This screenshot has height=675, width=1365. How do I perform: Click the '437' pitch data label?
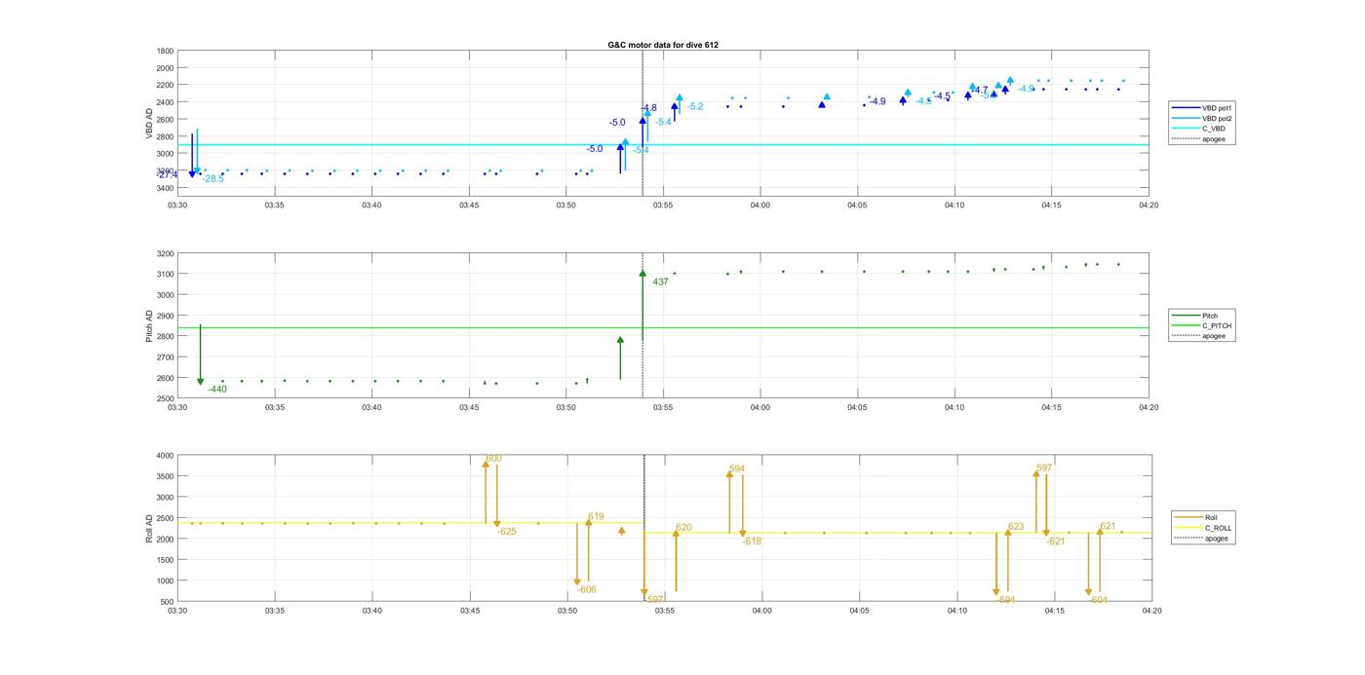coord(660,282)
